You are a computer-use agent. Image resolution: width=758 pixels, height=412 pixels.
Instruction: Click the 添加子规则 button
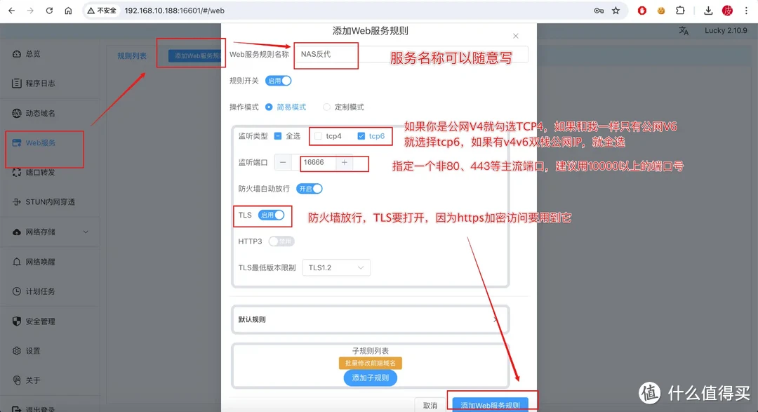[x=370, y=378]
